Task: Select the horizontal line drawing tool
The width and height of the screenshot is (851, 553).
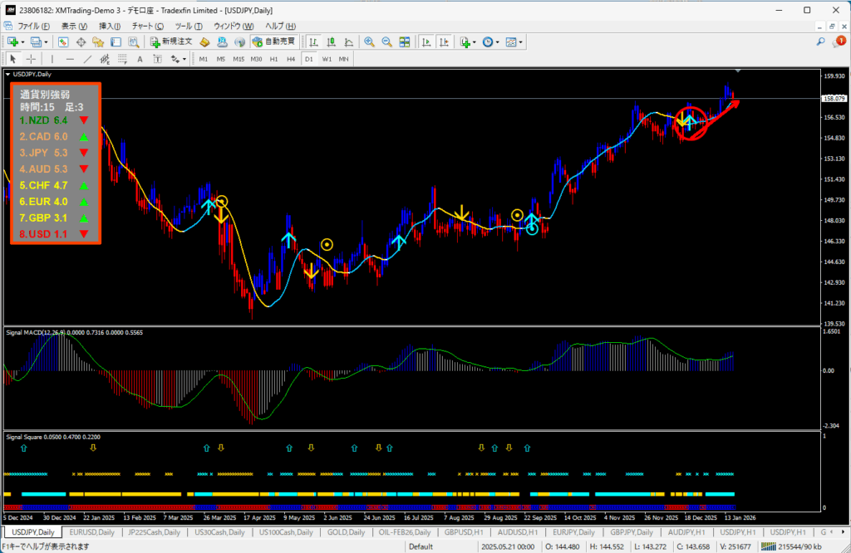Action: (70, 59)
